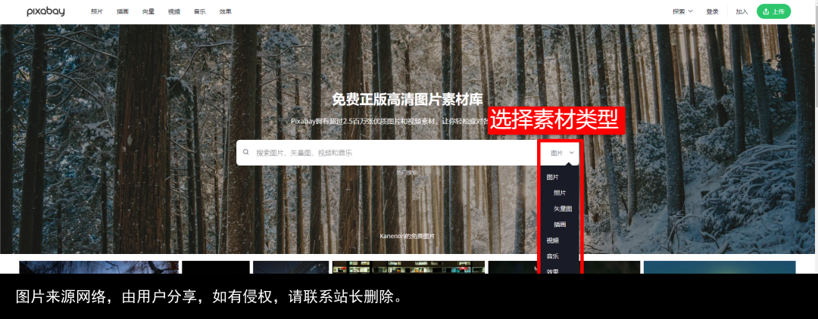Screen dimensions: 818x319
Task: Select 照片 in the media type dropdown list
Action: tap(559, 193)
